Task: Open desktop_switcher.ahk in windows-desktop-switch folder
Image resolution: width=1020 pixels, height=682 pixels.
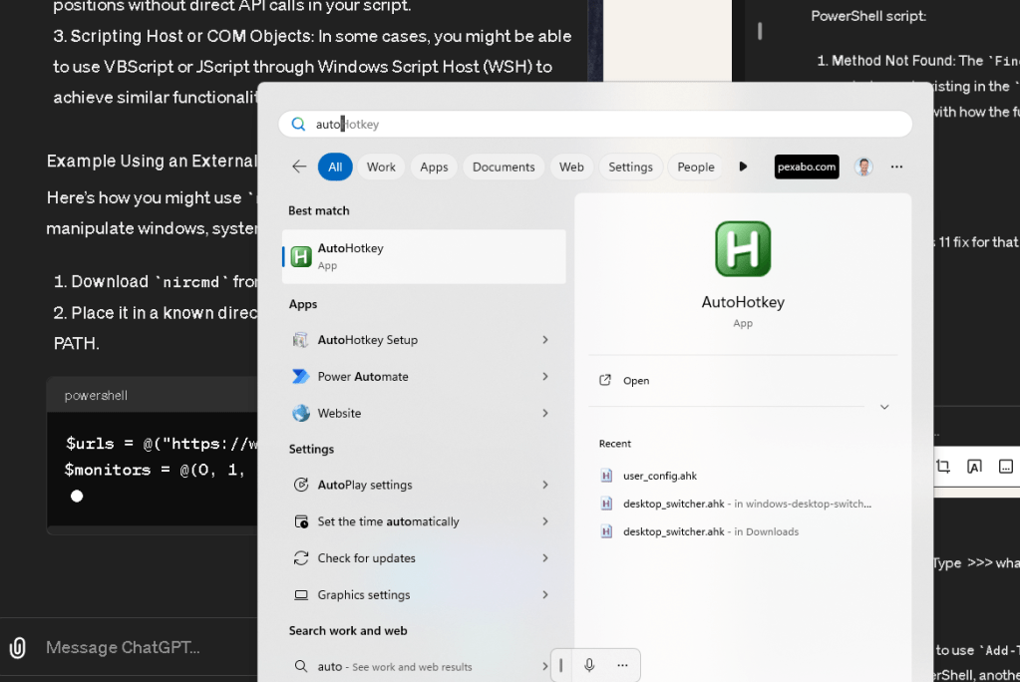Action: coord(735,504)
